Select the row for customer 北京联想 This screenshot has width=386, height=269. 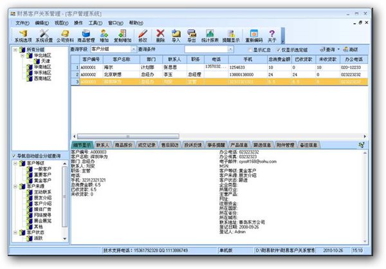click(219, 75)
